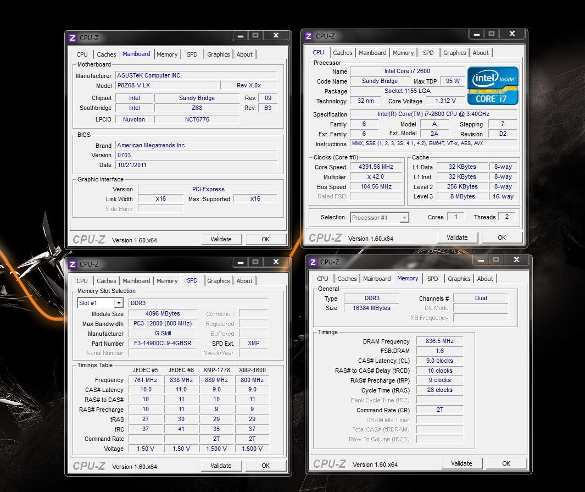Minimize the Memory CPU-Z window

(481, 260)
